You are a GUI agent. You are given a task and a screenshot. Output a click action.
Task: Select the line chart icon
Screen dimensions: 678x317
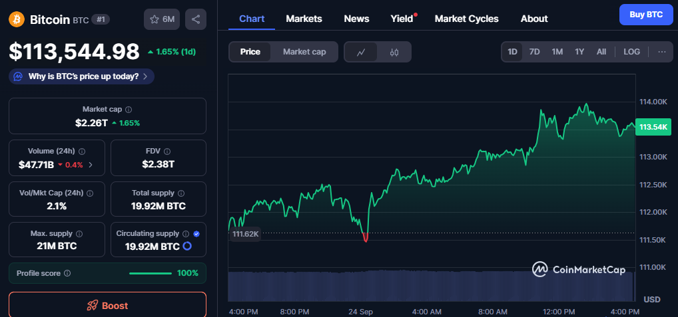(x=360, y=53)
